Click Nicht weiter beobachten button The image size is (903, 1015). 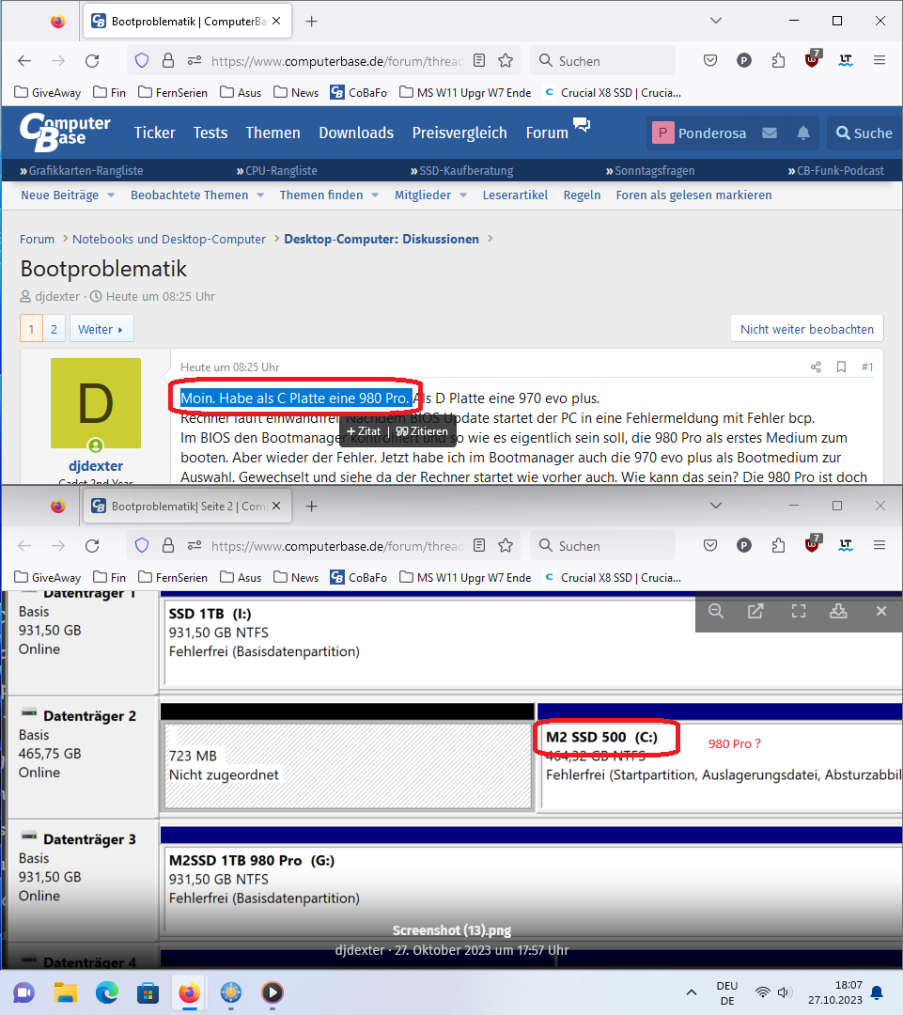click(806, 329)
